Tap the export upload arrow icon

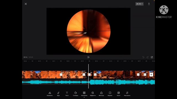click(x=149, y=4)
